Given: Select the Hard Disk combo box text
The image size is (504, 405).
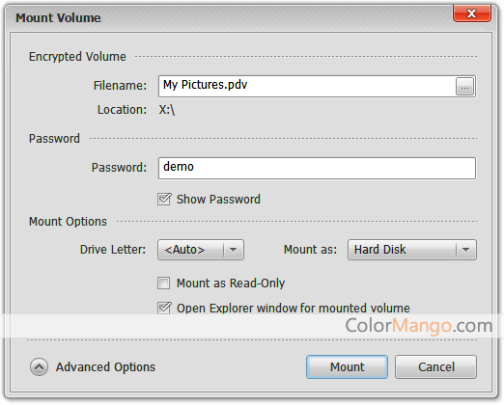Looking at the screenshot, I should click(x=379, y=250).
